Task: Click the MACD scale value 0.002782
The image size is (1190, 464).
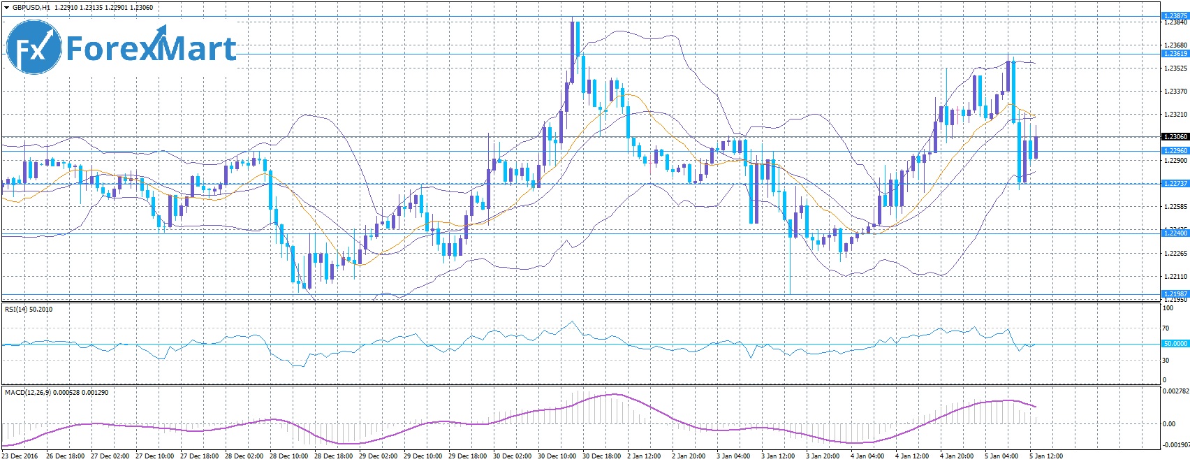Action: [x=1175, y=391]
